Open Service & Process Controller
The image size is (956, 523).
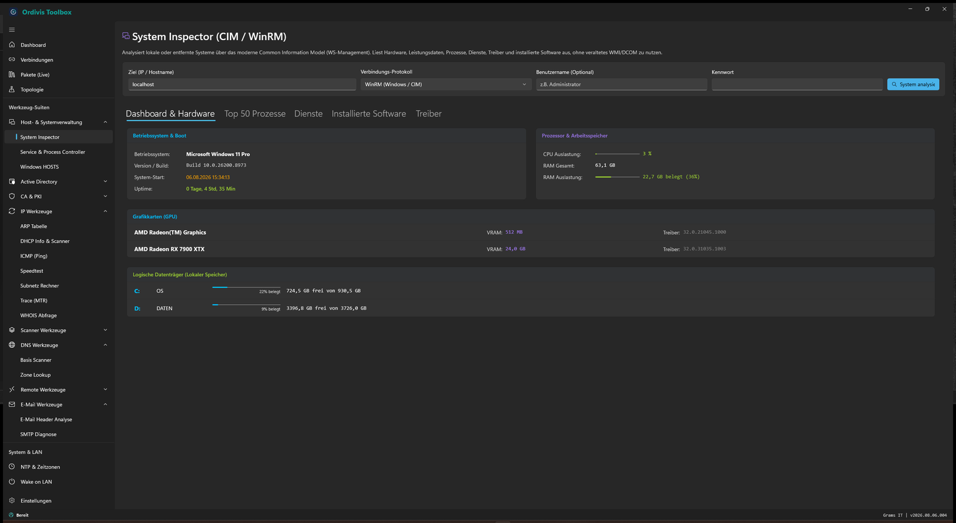[x=59, y=152]
